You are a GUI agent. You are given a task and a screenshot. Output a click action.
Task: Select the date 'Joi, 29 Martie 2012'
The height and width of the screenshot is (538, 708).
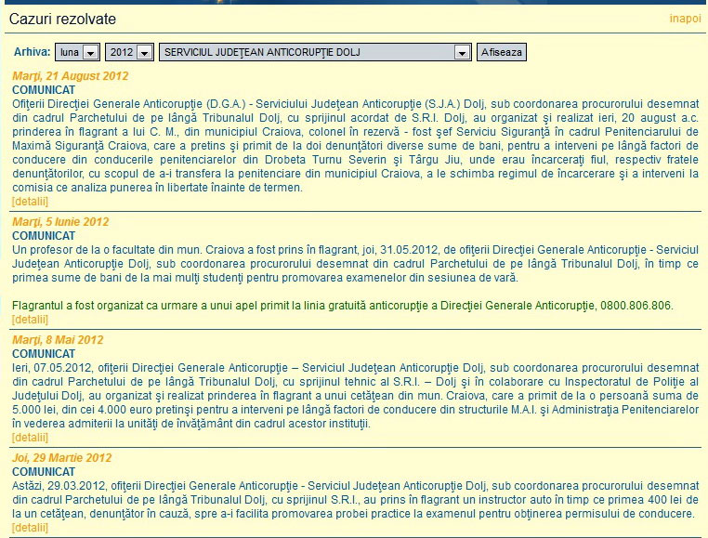point(62,457)
